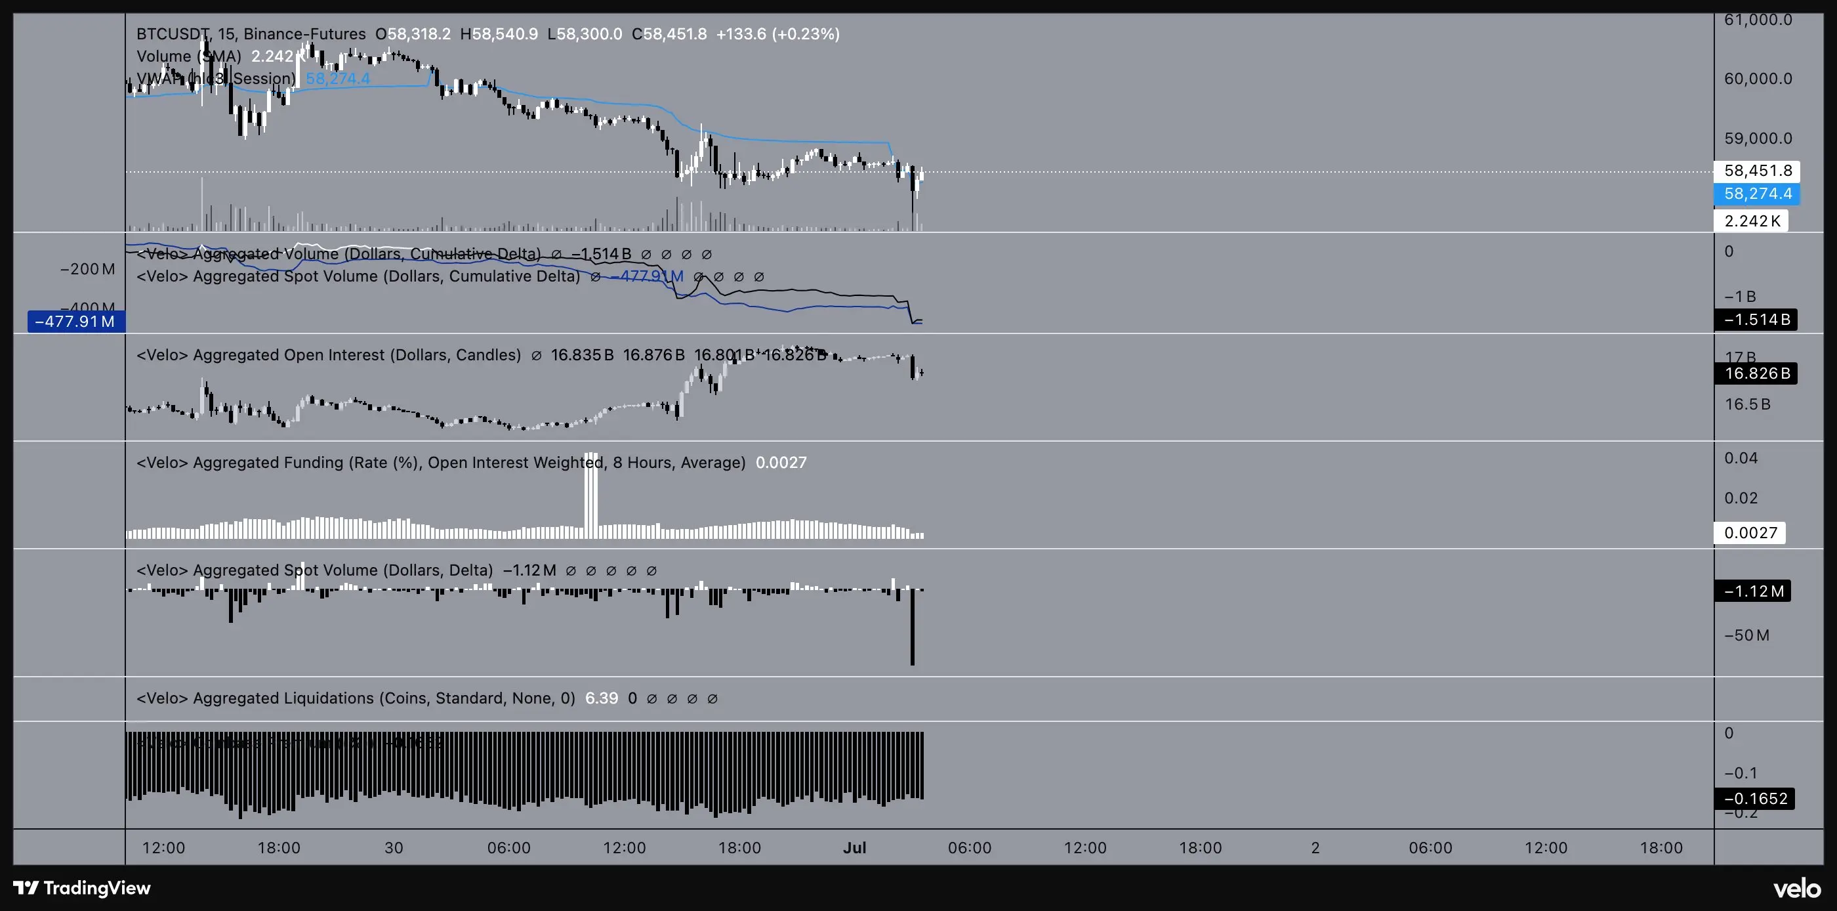
Task: Click the TradingView logo
Action: pyautogui.click(x=82, y=888)
